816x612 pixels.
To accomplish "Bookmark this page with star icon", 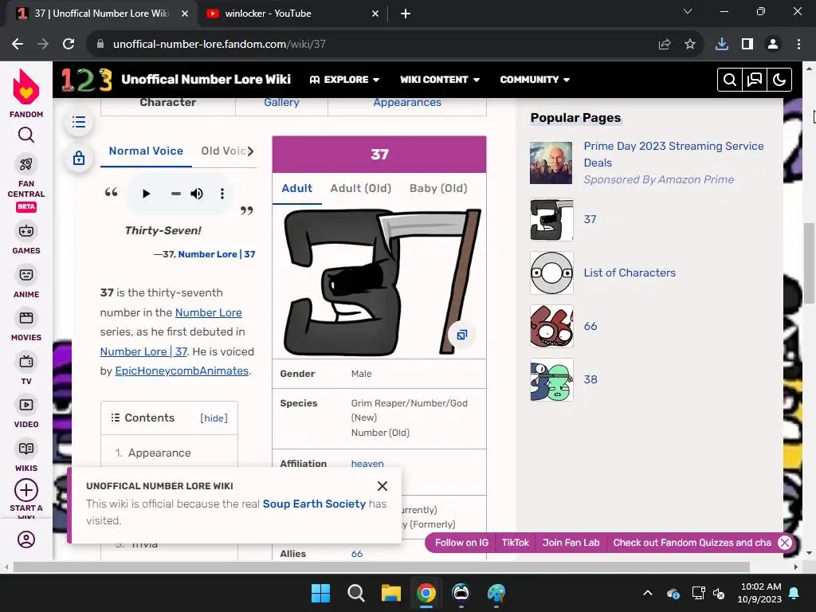I will [x=690, y=45].
